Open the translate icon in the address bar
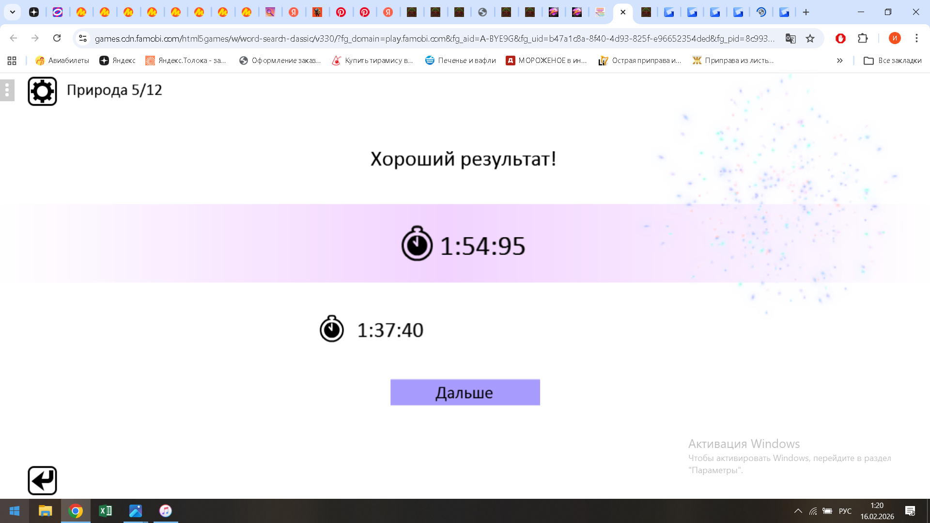This screenshot has width=930, height=523. click(x=790, y=38)
